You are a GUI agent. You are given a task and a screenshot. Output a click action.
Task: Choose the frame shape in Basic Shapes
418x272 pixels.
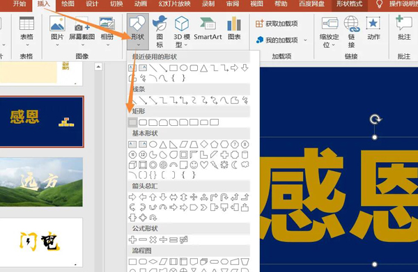tap(183, 154)
